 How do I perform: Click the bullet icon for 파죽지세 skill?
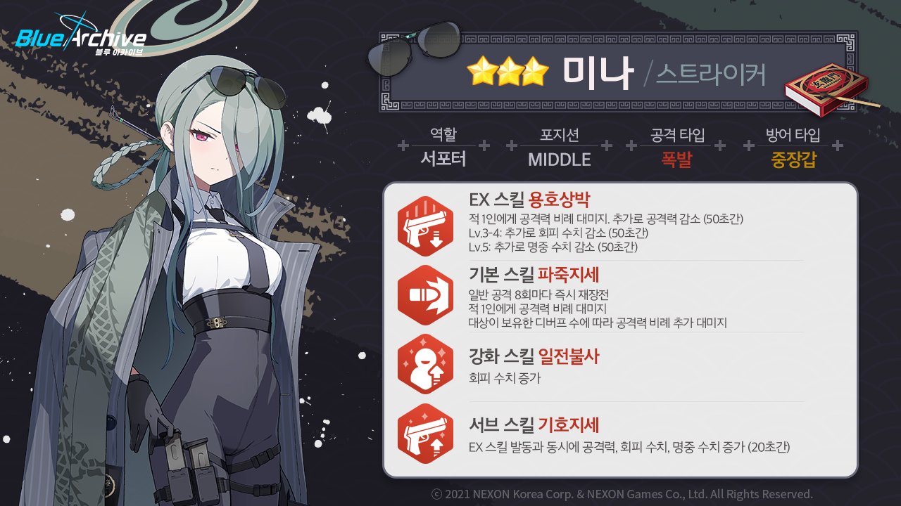click(x=425, y=295)
